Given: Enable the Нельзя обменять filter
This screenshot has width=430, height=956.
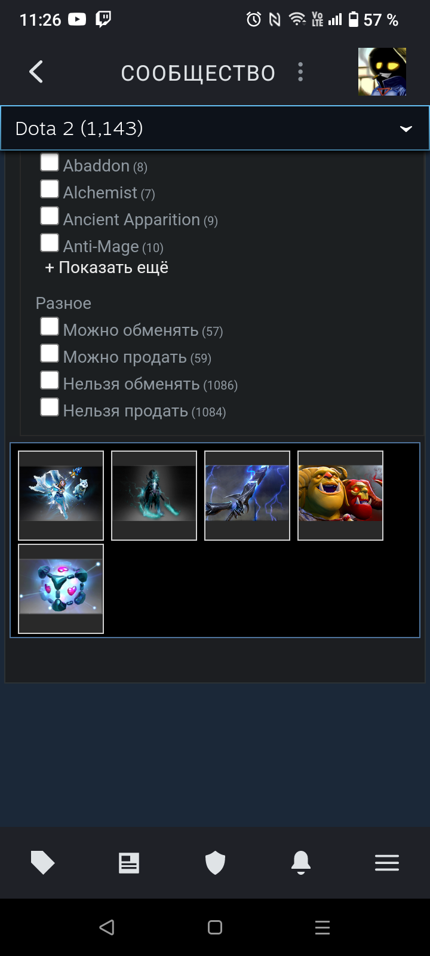Looking at the screenshot, I should pyautogui.click(x=50, y=381).
